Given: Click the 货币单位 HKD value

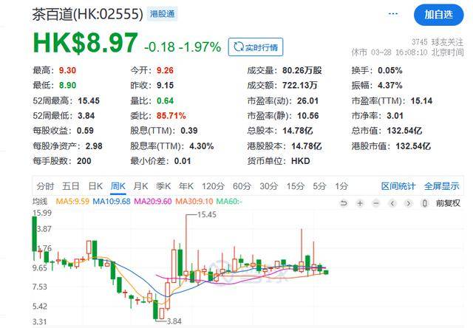Looking at the screenshot, I should click(301, 161).
